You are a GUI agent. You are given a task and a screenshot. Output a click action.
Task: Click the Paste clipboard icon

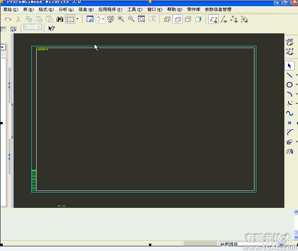click(39, 19)
